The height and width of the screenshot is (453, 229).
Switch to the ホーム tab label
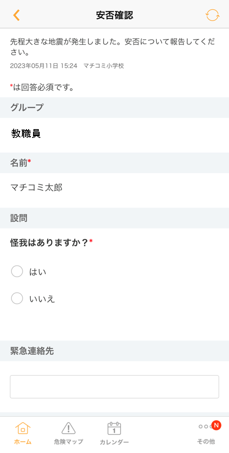point(23,442)
